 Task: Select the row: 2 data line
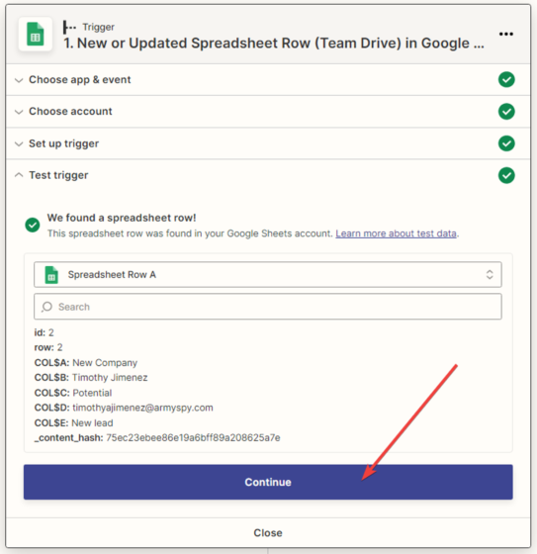click(48, 347)
